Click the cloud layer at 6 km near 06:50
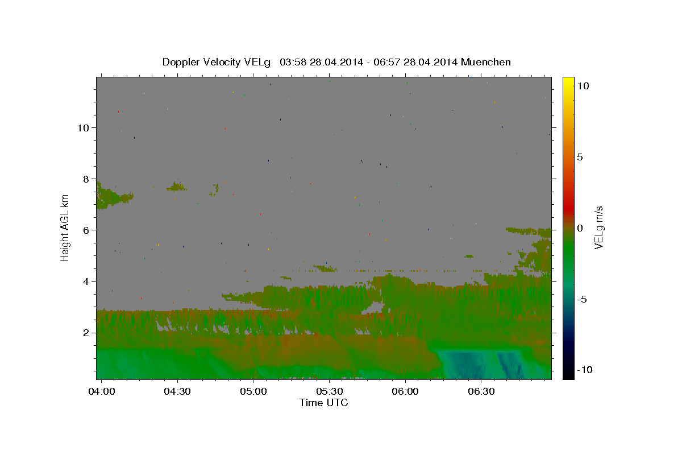682x455 pixels. pos(529,231)
